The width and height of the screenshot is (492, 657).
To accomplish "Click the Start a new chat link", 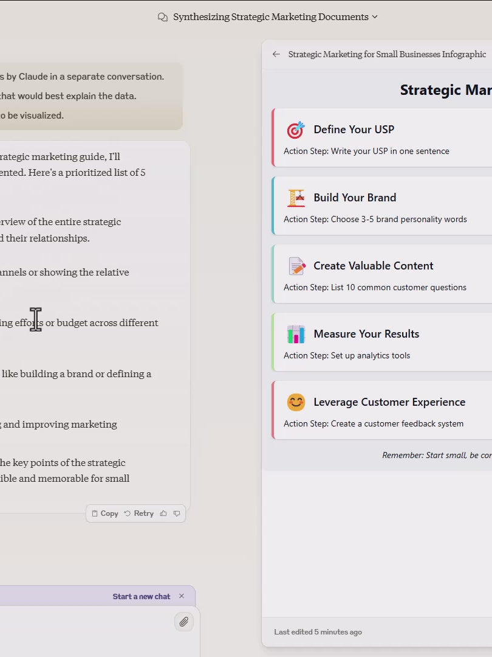I will 141,596.
